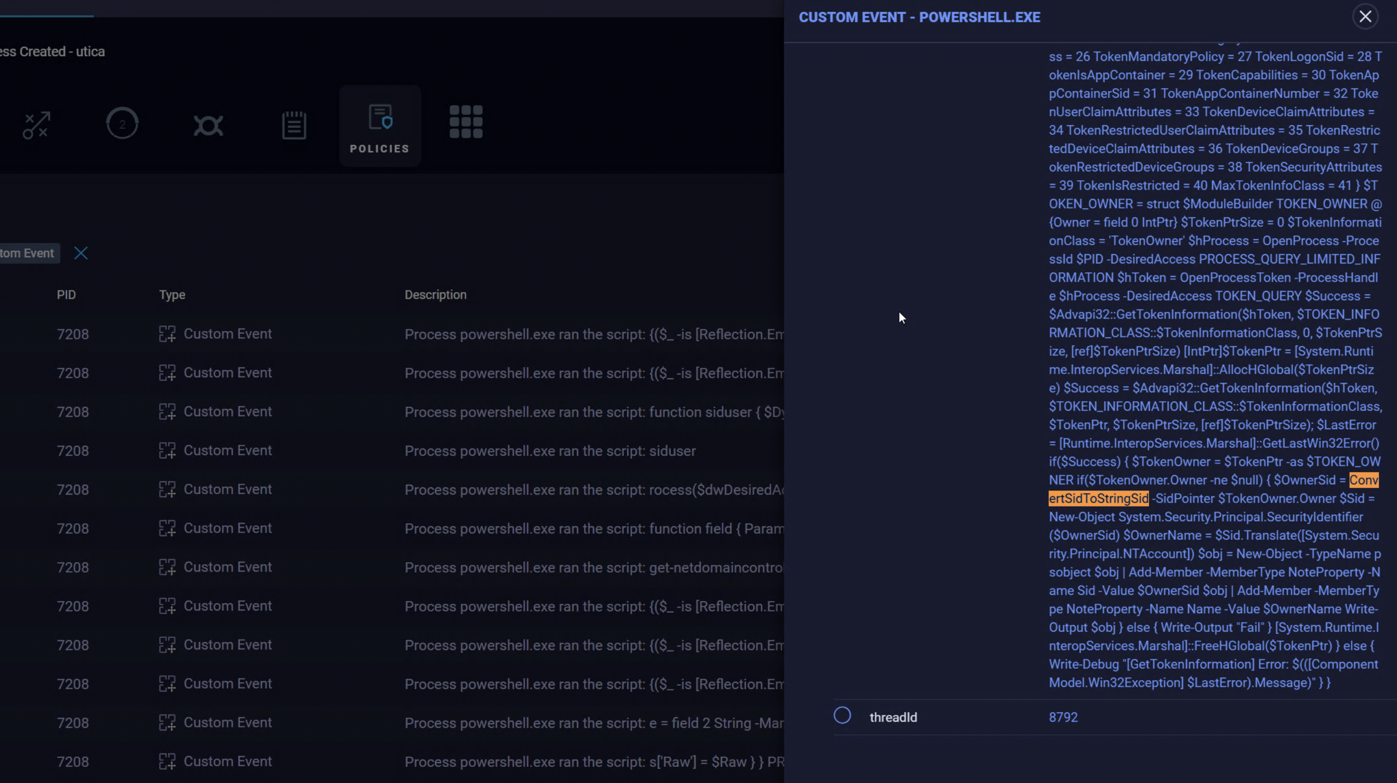1397x783 pixels.
Task: Select Custom Event icon for 'function field' row
Action: 167,528
